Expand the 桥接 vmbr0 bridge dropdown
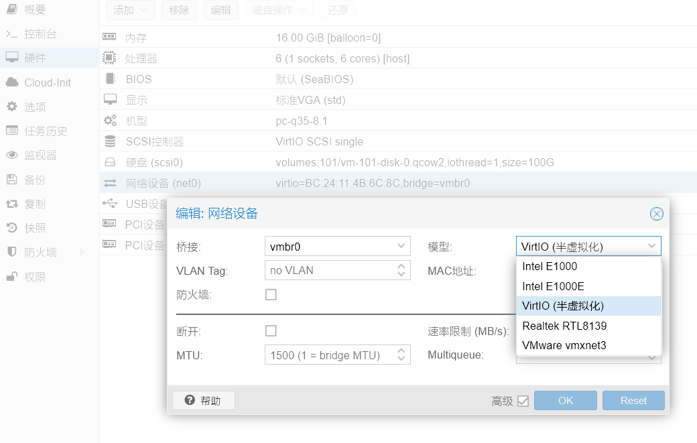The image size is (697, 443). point(401,246)
